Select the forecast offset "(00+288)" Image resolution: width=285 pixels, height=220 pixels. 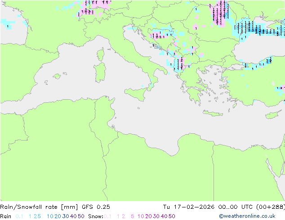coord(271,207)
